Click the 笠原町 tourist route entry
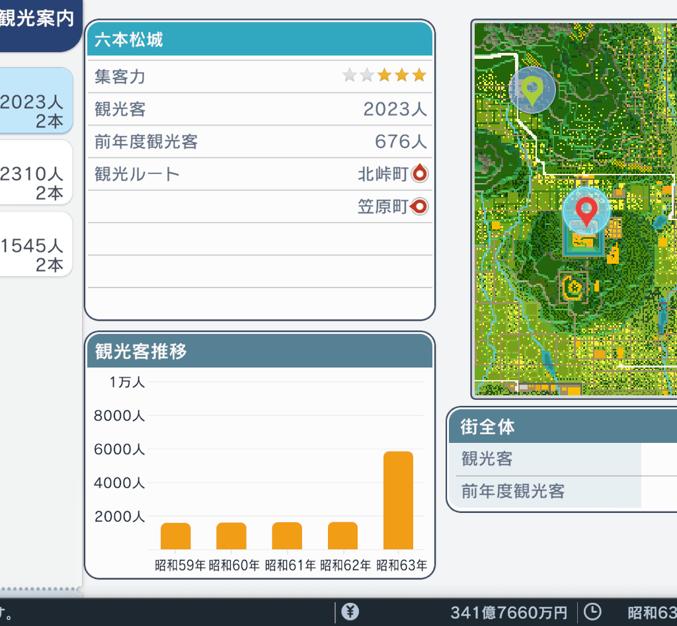The width and height of the screenshot is (677, 626). (382, 207)
